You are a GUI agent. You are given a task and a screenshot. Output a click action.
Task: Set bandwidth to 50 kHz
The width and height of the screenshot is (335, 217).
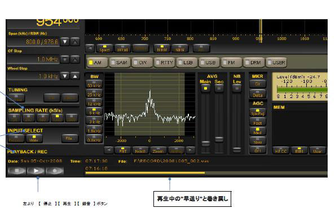tap(94, 84)
